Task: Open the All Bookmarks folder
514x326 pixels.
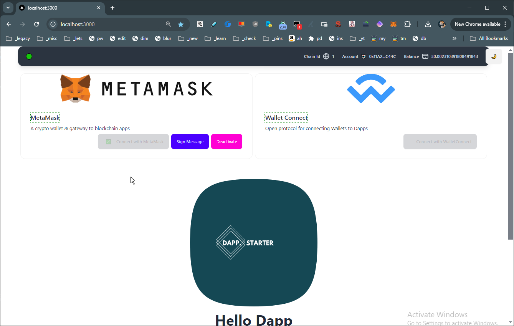Action: (489, 38)
